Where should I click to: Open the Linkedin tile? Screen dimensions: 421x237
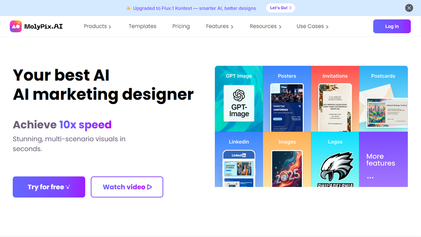pos(239,160)
